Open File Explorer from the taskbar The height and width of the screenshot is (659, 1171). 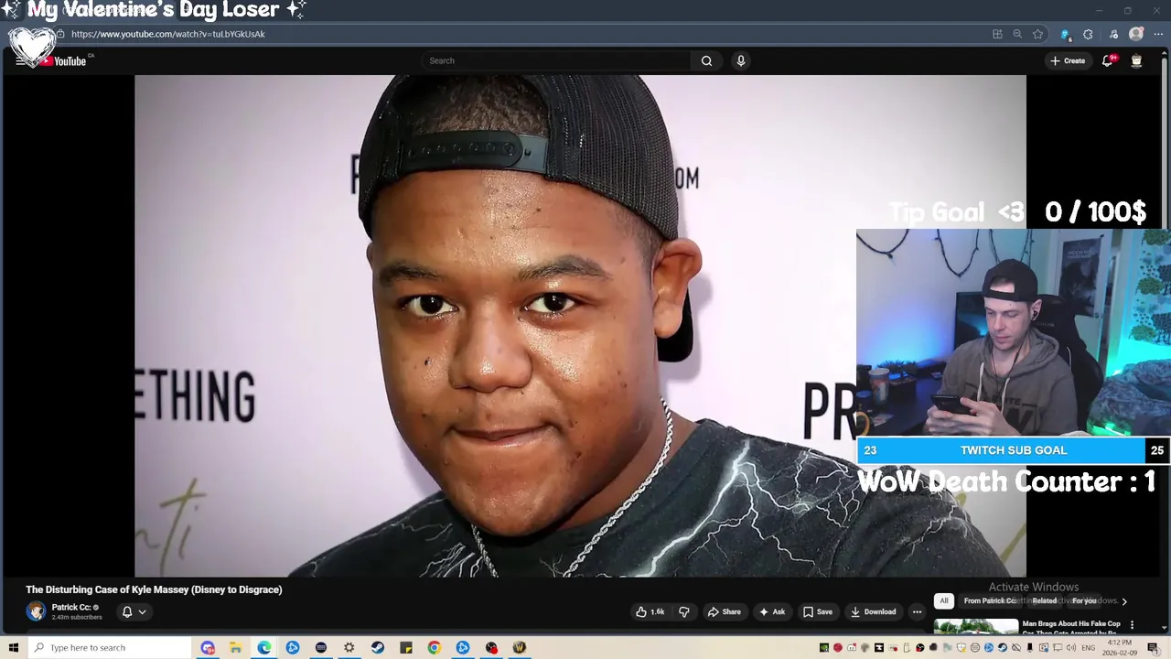point(235,647)
